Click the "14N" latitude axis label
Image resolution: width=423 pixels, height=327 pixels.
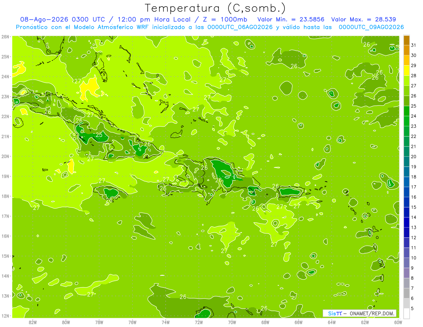[5, 276]
